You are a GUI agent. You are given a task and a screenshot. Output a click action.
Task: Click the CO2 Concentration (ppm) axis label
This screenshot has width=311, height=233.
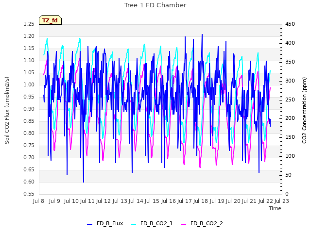coord(304,110)
